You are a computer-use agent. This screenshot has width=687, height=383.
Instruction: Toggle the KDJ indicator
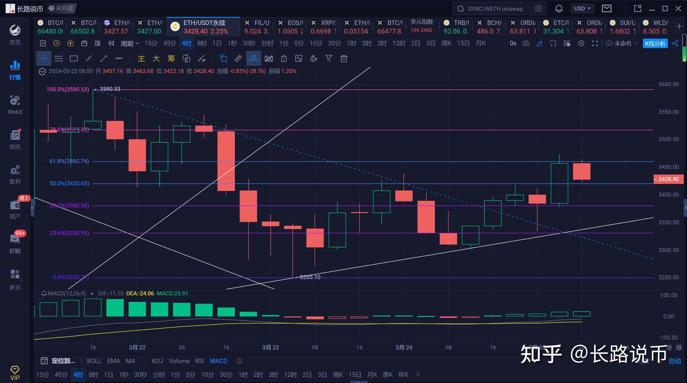pyautogui.click(x=158, y=361)
